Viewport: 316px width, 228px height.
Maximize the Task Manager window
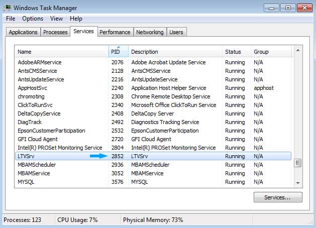coord(288,8)
